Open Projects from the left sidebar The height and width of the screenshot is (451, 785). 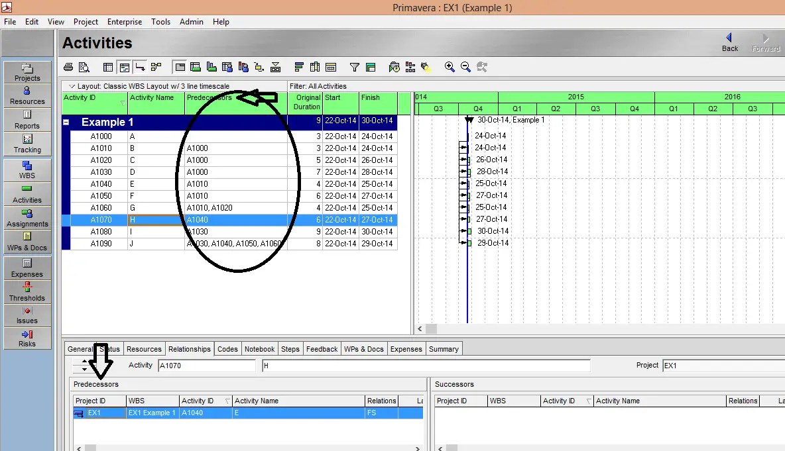click(28, 72)
